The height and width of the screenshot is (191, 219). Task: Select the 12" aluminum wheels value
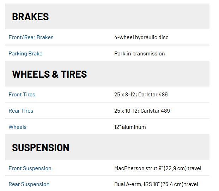point(130,127)
